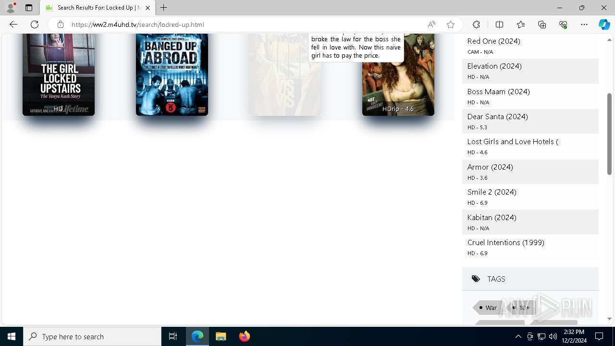Open the Extensions puzzle icon
Image resolution: width=615 pixels, height=346 pixels.
(x=476, y=25)
